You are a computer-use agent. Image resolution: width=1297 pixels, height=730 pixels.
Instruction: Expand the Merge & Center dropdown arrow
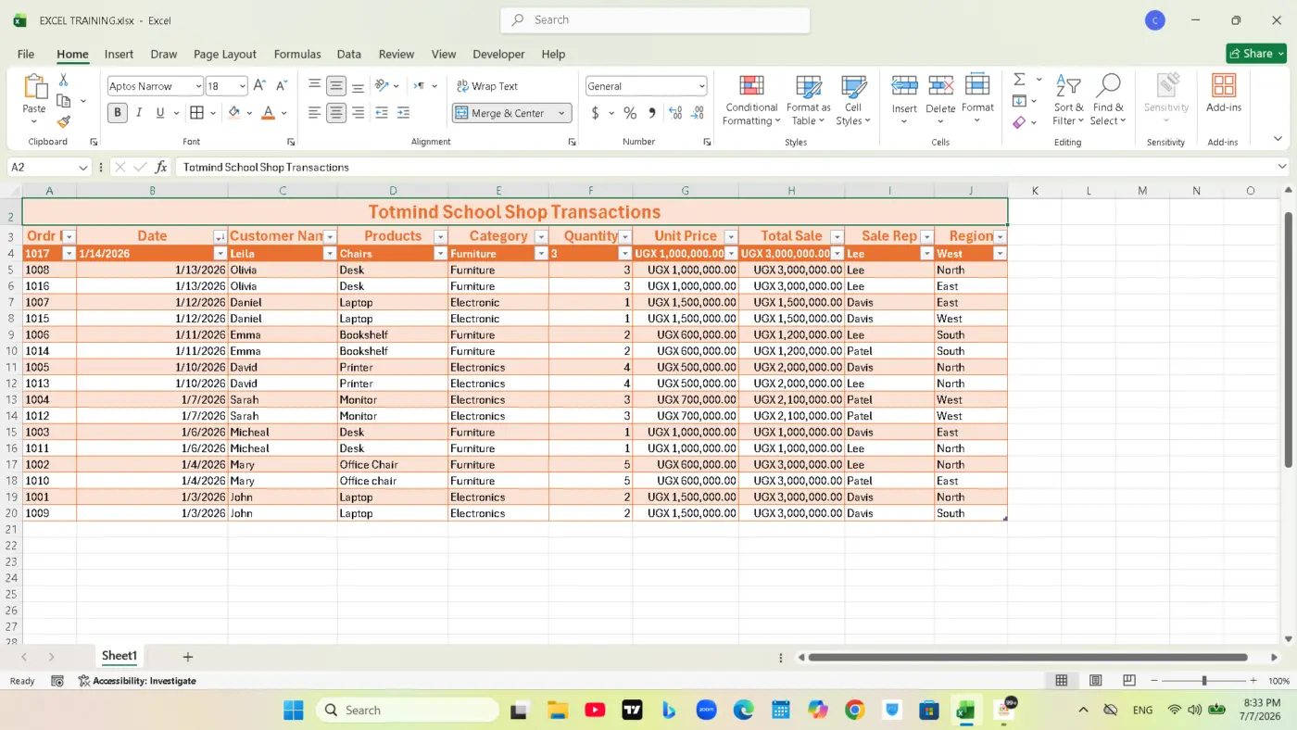[561, 113]
